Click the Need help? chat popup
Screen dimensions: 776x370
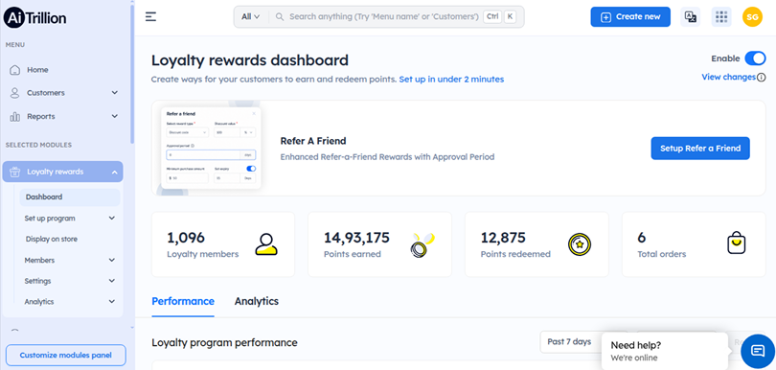click(x=664, y=351)
